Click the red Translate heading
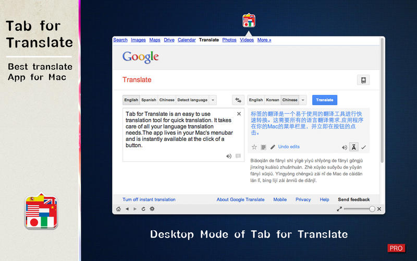Viewport: 417px width, 261px height. point(137,80)
